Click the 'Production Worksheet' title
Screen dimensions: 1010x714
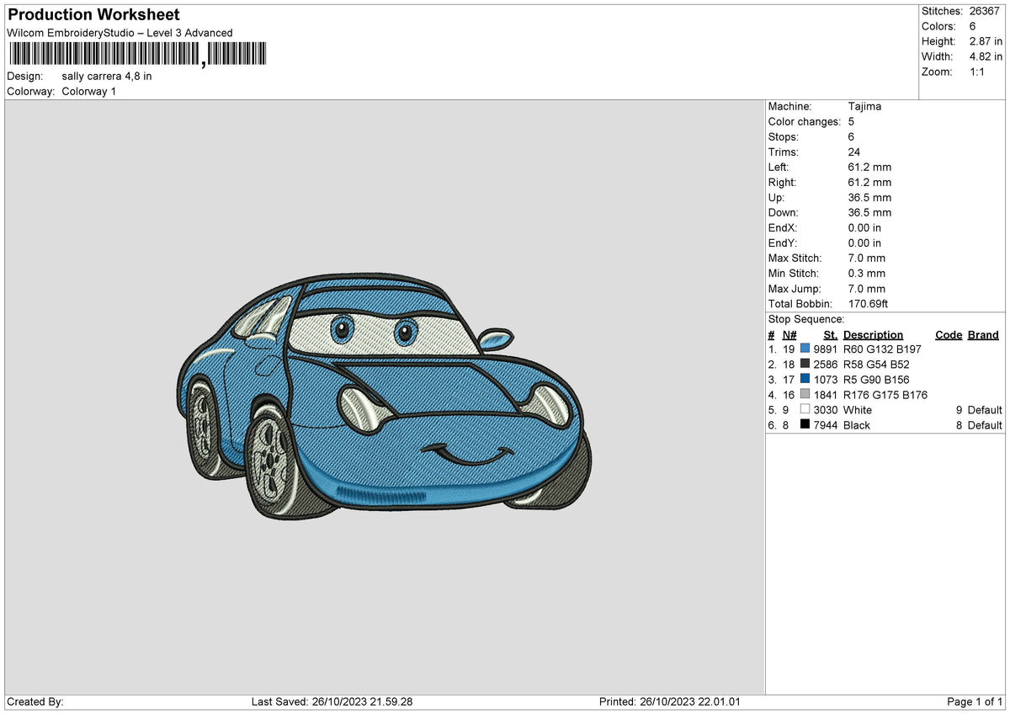click(x=93, y=15)
